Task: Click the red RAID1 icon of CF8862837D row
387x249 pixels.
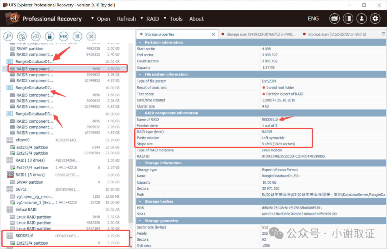Action: point(10,175)
